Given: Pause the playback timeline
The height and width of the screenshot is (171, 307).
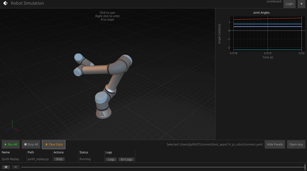Looking at the screenshot, I should tap(6, 167).
